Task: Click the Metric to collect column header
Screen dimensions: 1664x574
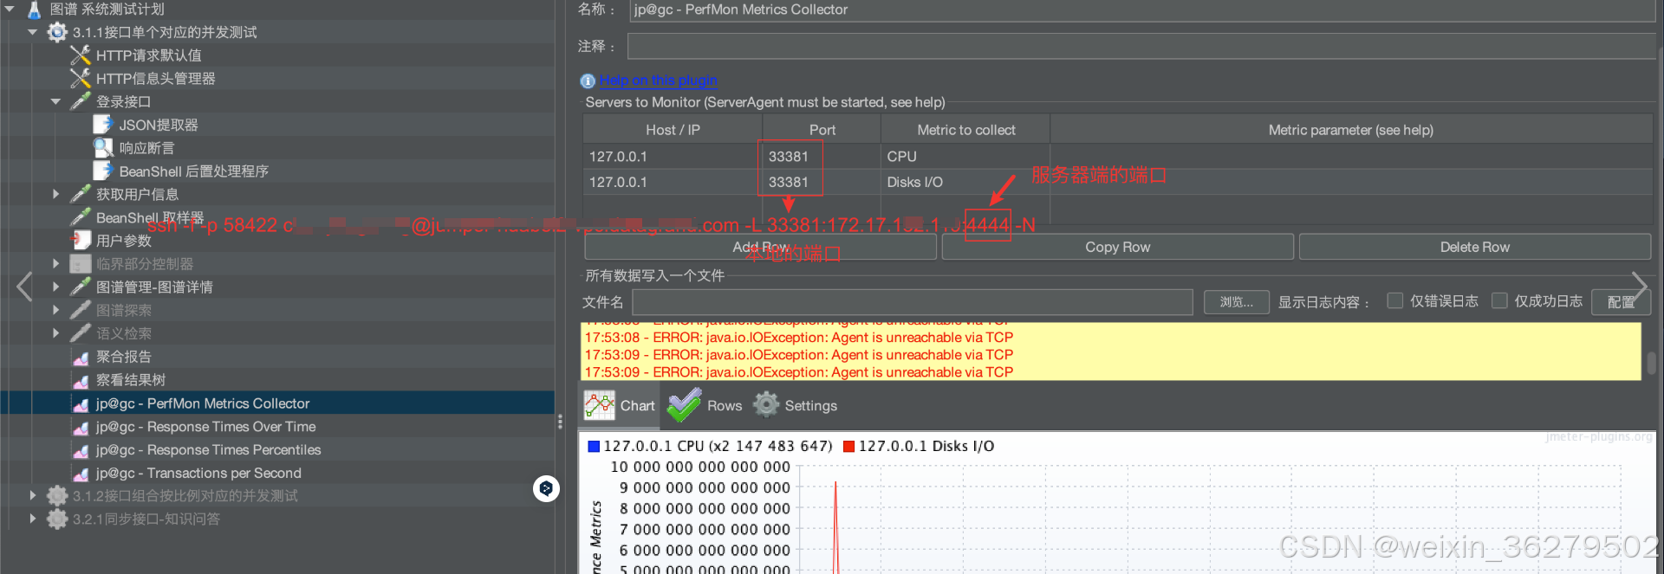Action: pyautogui.click(x=965, y=130)
